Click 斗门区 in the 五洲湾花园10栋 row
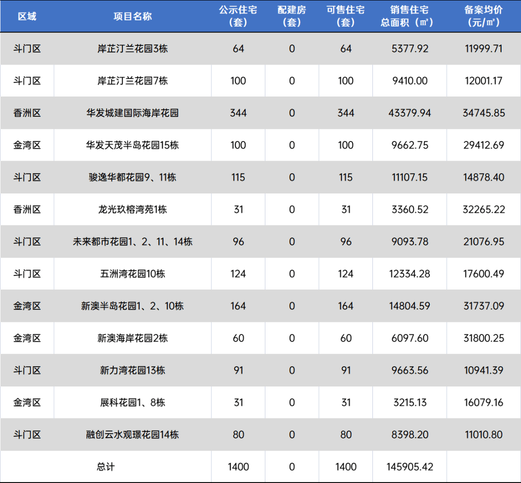The height and width of the screenshot is (483, 521). click(x=27, y=274)
